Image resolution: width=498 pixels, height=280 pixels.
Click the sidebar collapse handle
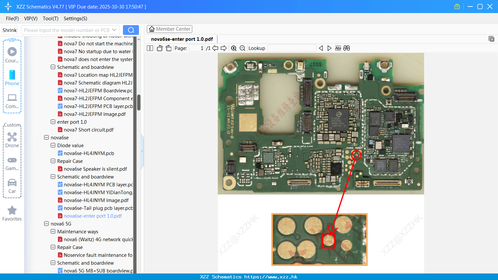tap(142, 151)
